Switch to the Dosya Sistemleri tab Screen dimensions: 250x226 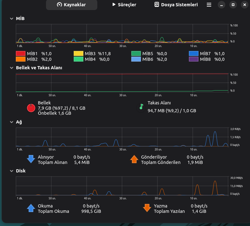click(176, 5)
